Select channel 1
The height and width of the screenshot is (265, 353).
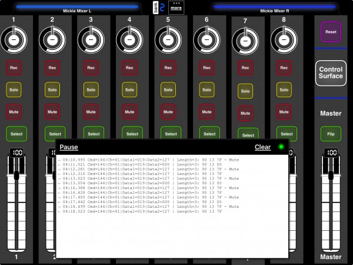click(16, 134)
